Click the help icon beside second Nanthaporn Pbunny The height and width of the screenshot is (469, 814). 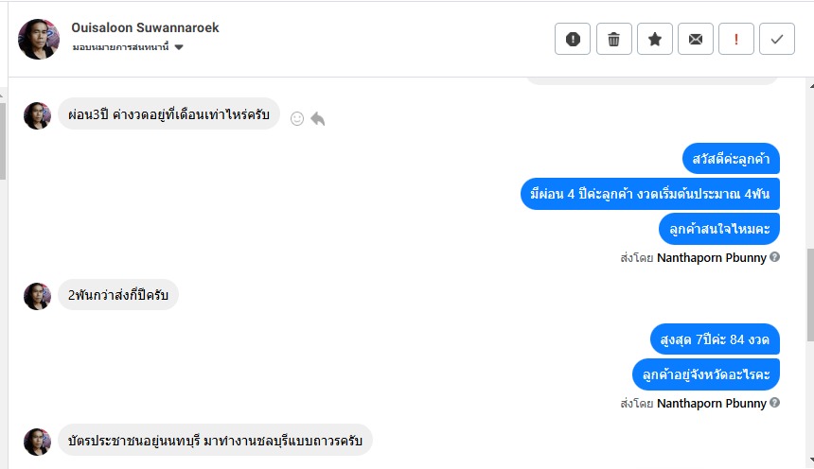point(775,403)
